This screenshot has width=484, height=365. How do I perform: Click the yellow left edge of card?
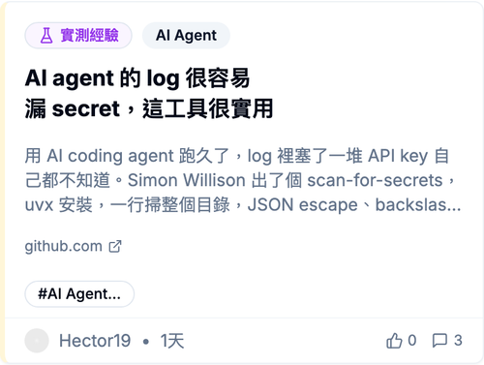pos(2,182)
